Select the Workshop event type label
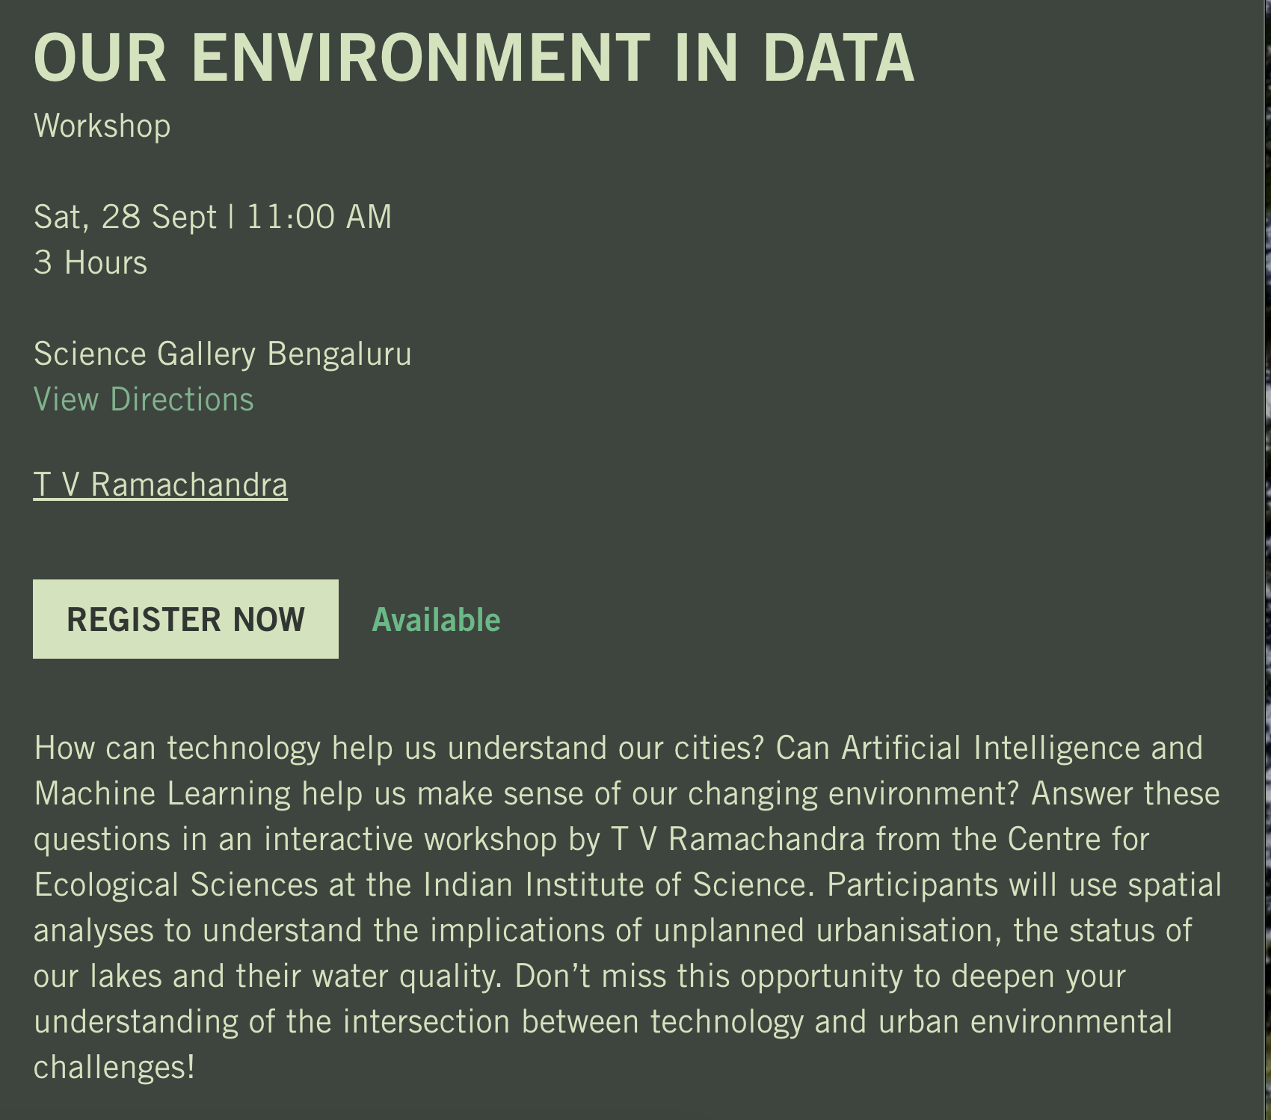Screen dimensions: 1271x1120 coord(102,126)
